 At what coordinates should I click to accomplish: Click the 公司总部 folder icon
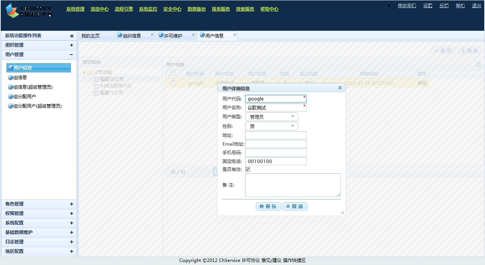pos(90,72)
